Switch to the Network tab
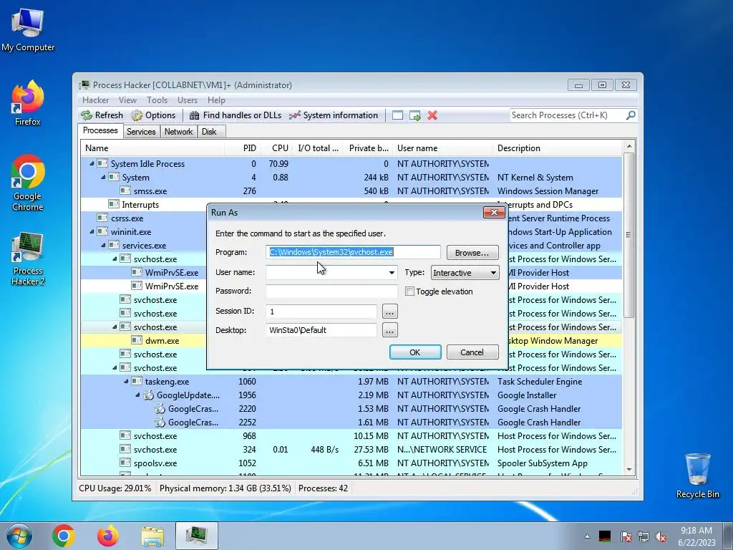Screen dimensions: 733x550 click(178, 132)
